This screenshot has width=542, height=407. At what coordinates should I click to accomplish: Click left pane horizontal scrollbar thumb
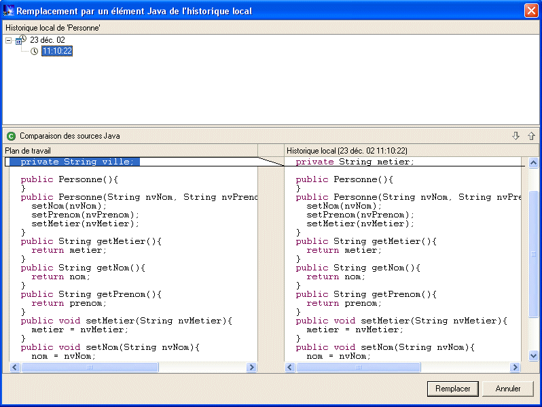pyautogui.click(x=90, y=367)
